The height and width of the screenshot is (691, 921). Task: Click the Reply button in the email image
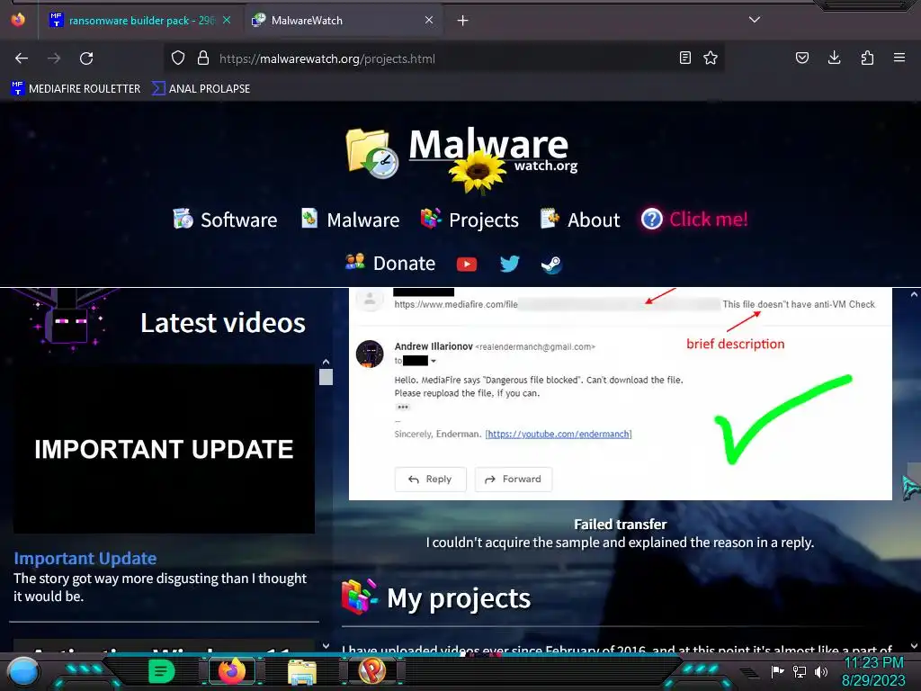(x=431, y=480)
